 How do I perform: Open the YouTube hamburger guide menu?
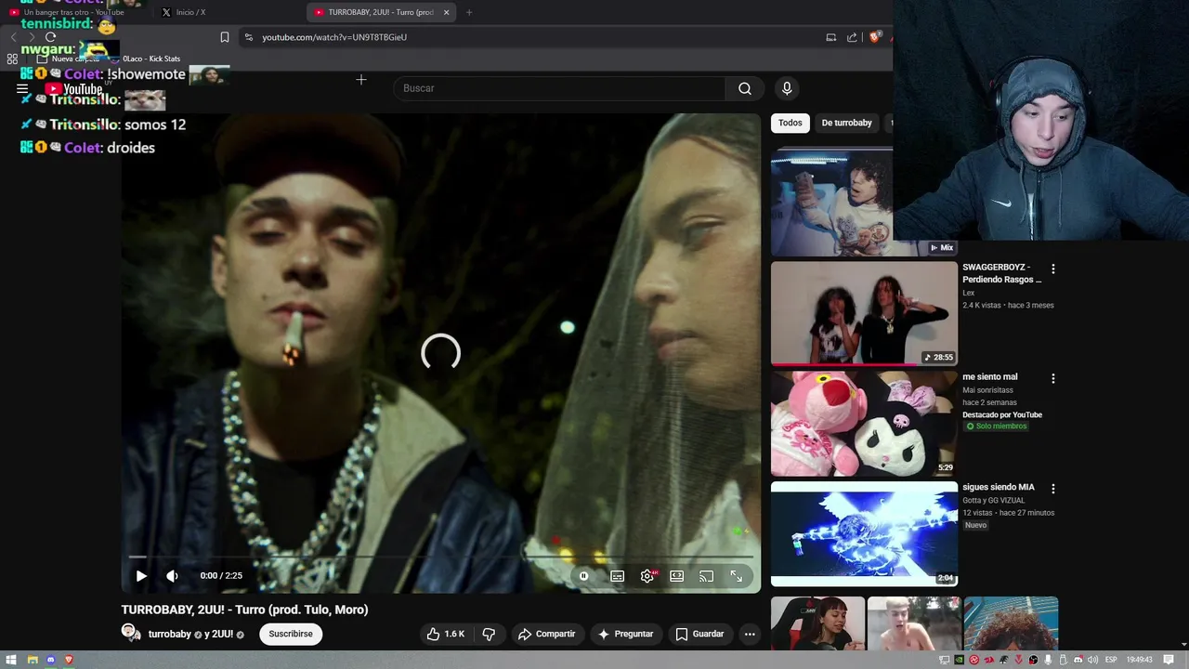(22, 89)
